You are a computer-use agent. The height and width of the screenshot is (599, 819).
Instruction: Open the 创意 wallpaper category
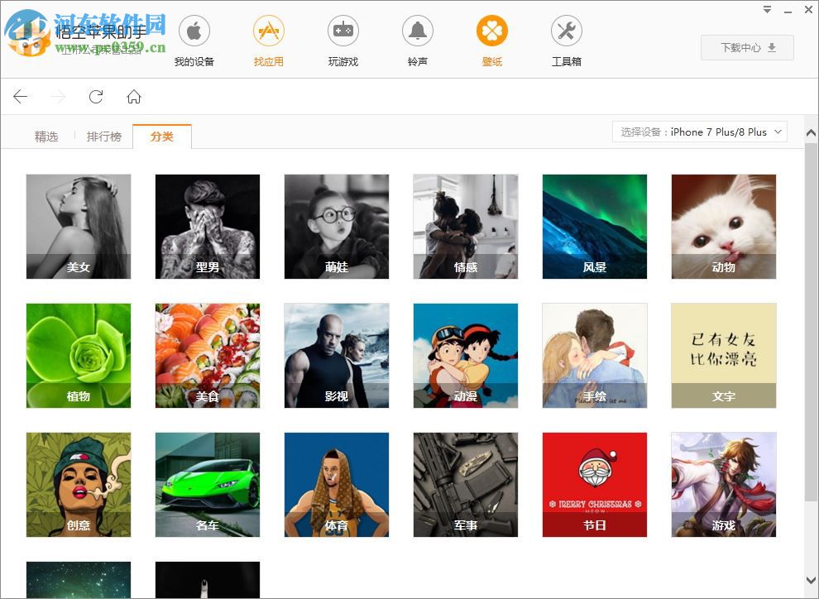79,485
